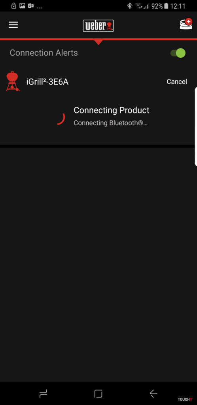
Task: Go back using the navigation bar arrow
Action: click(x=153, y=394)
